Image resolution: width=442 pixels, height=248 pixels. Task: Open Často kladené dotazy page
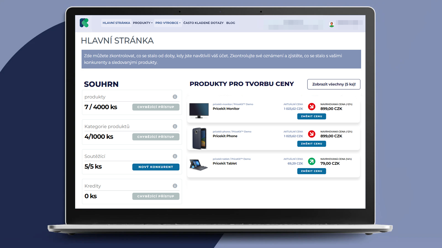[x=203, y=23]
